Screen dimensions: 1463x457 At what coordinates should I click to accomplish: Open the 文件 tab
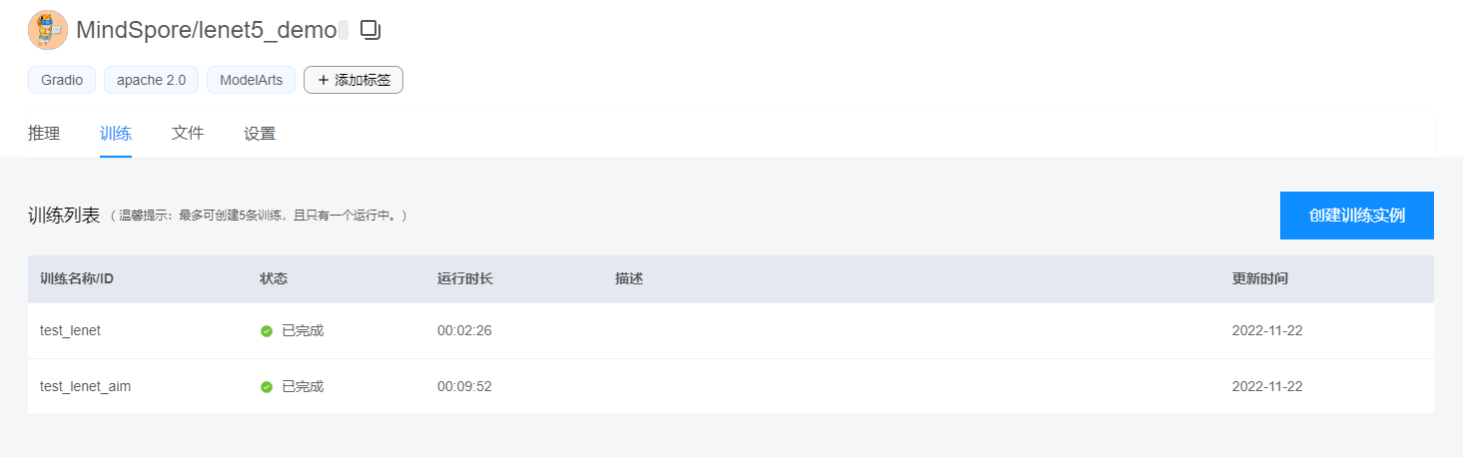coord(188,134)
